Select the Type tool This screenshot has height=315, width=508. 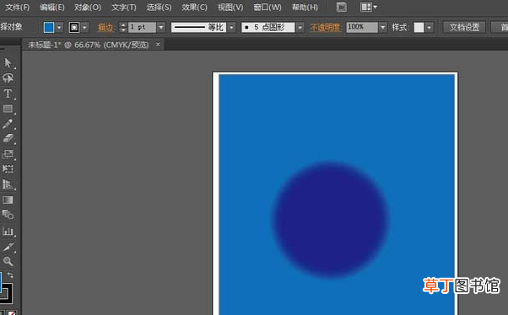click(x=8, y=93)
